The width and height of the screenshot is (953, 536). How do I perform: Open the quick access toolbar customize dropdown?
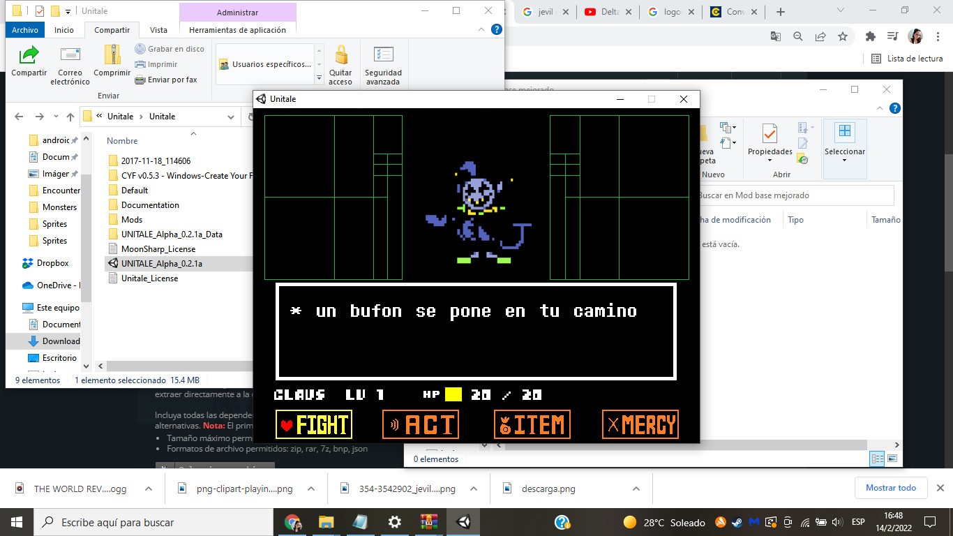(68, 11)
